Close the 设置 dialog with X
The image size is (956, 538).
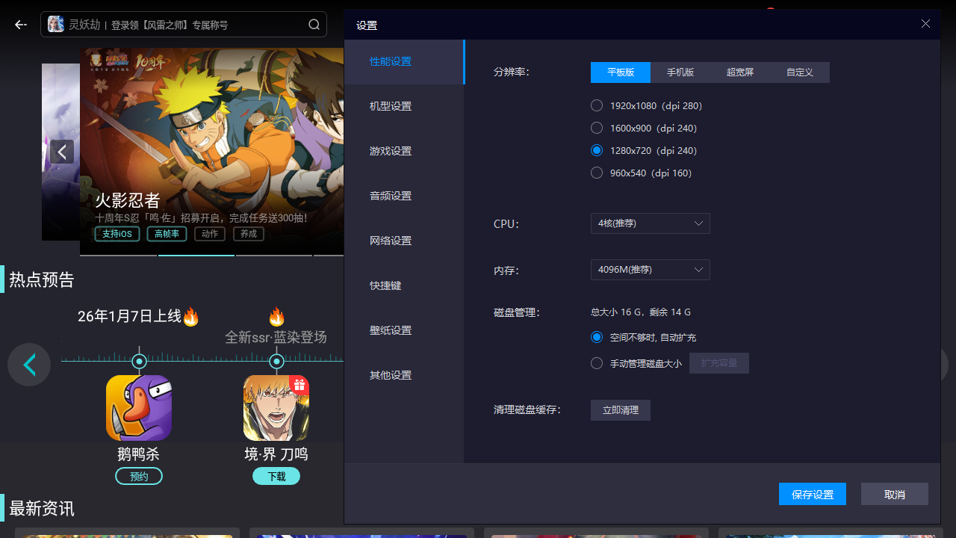pos(925,24)
